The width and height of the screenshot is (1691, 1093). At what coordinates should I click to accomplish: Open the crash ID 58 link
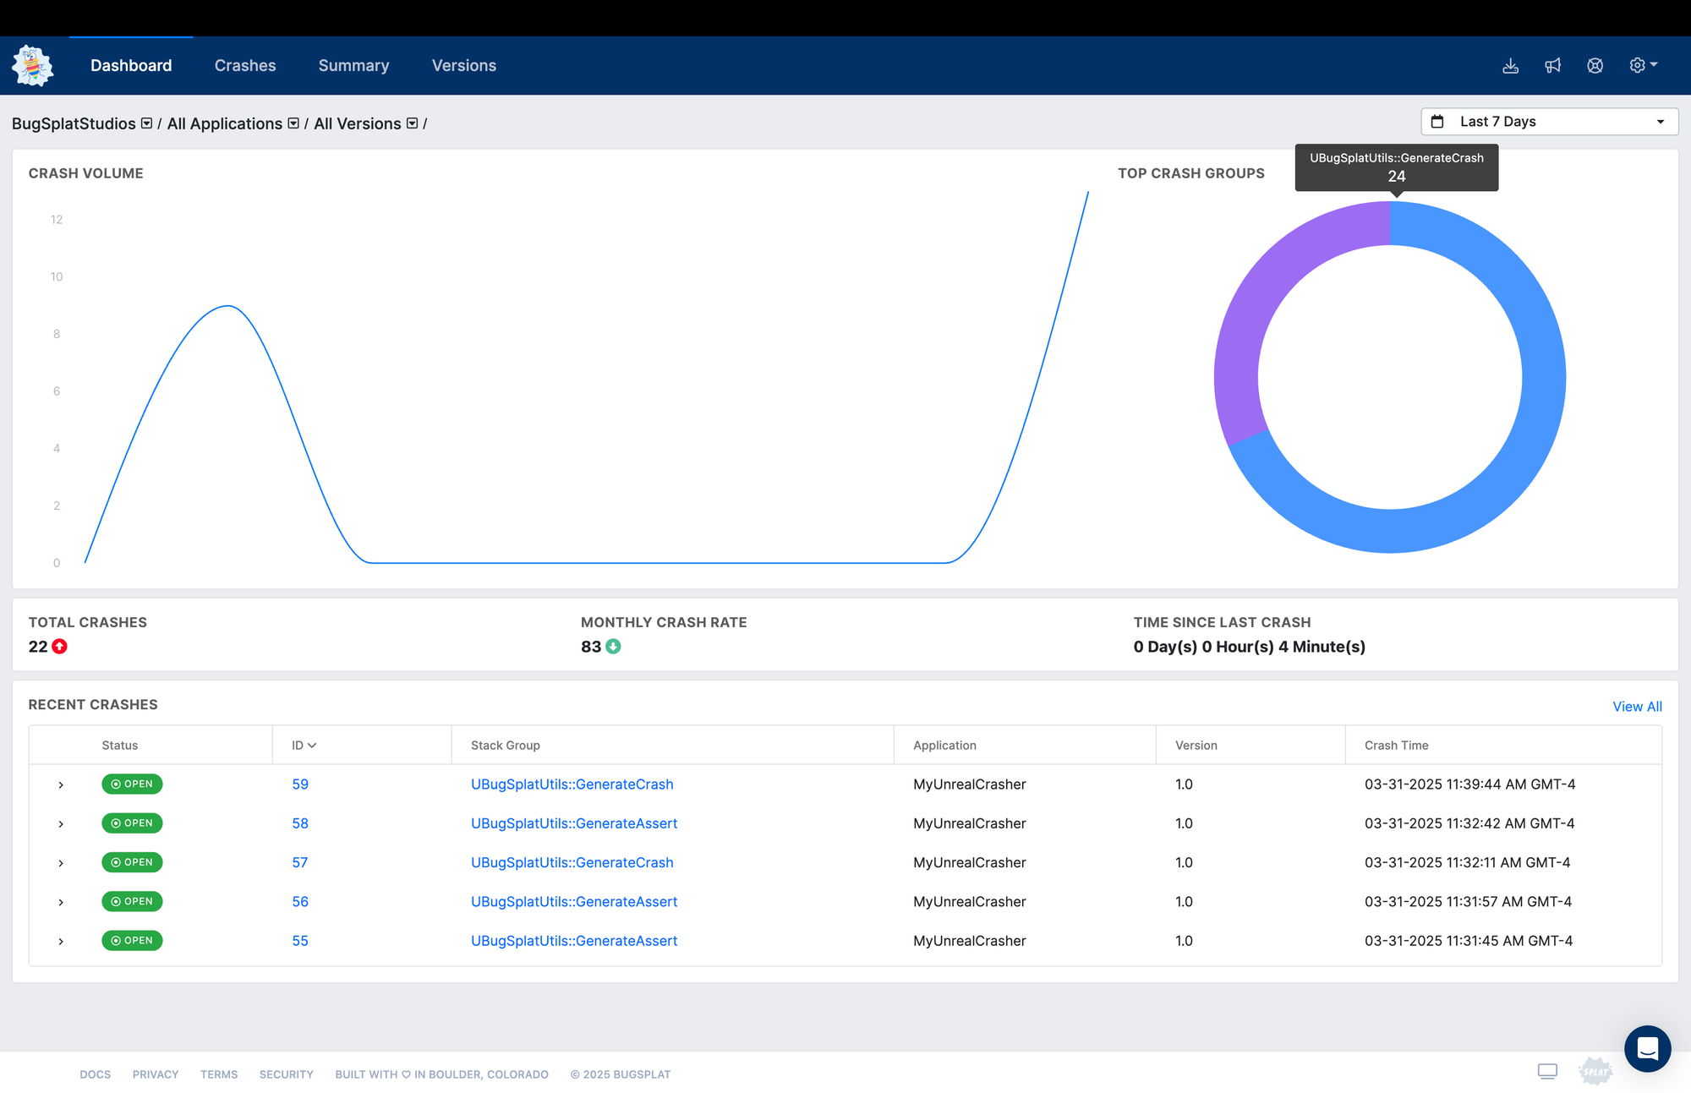300,823
